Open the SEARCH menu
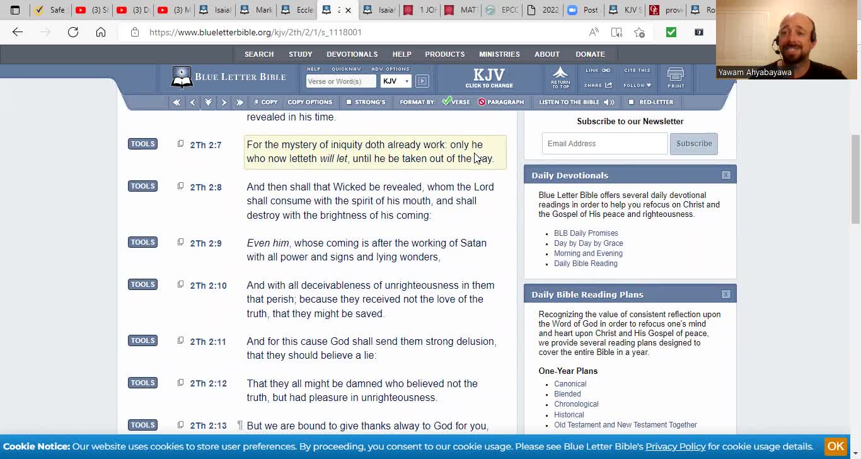The width and height of the screenshot is (861, 459). pos(259,54)
